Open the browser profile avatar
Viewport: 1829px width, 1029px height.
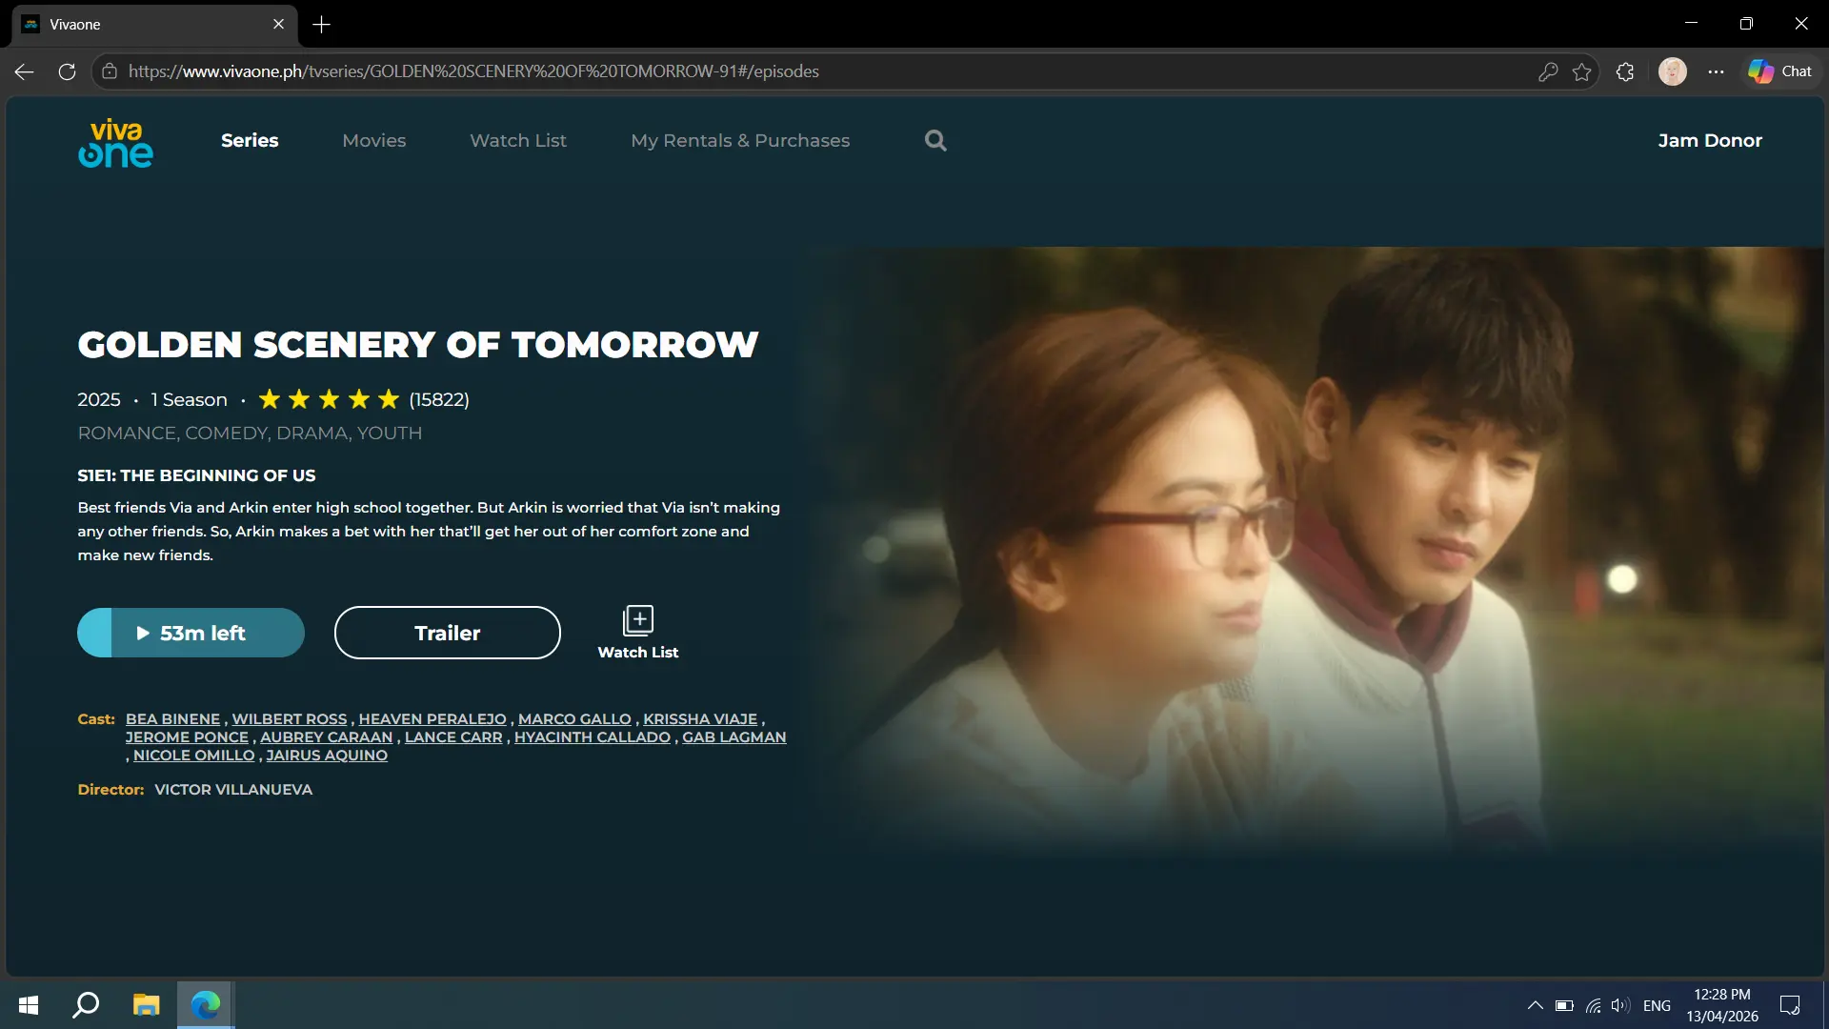click(1673, 71)
